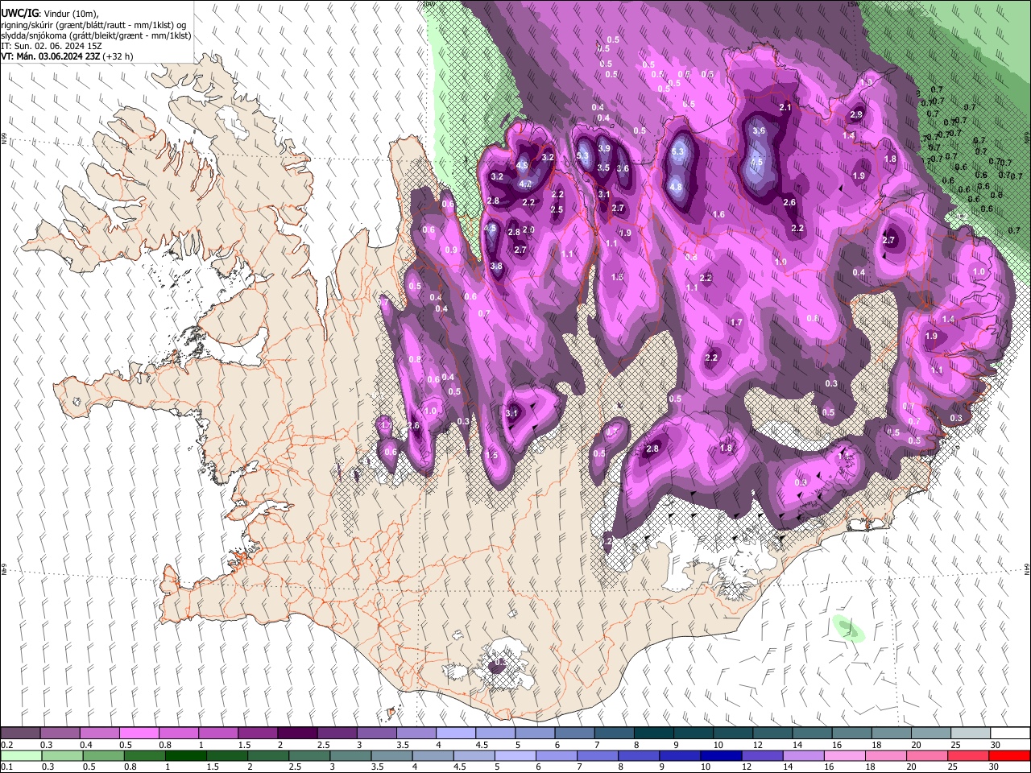Screen dimensions: 1031x773
Task: Click the 15W longitude label on the top border
Action: point(852,4)
